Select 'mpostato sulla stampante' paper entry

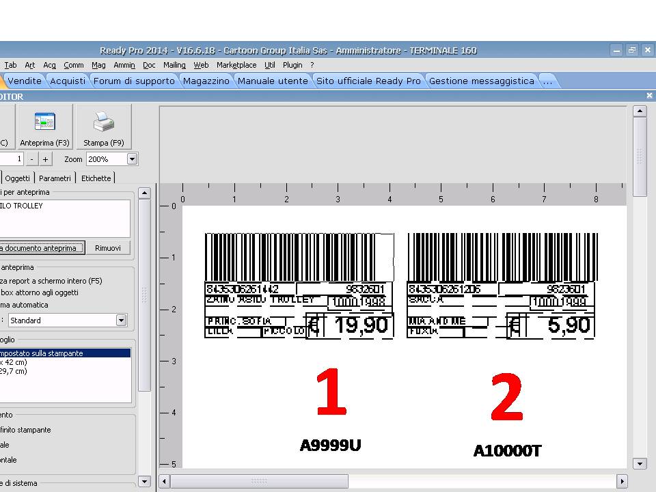pyautogui.click(x=66, y=353)
